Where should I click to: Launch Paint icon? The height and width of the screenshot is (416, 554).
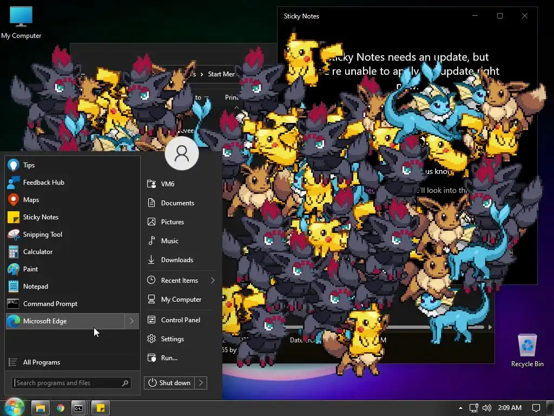point(14,269)
